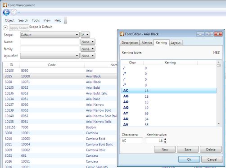Click into the Name search field
The width and height of the screenshot is (226, 168).
50,42
